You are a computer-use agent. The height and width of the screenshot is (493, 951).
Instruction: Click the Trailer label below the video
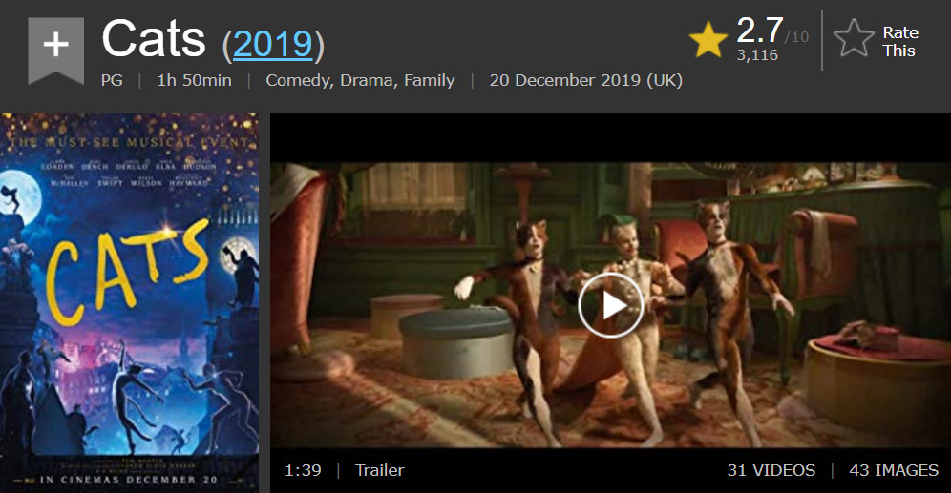point(380,470)
